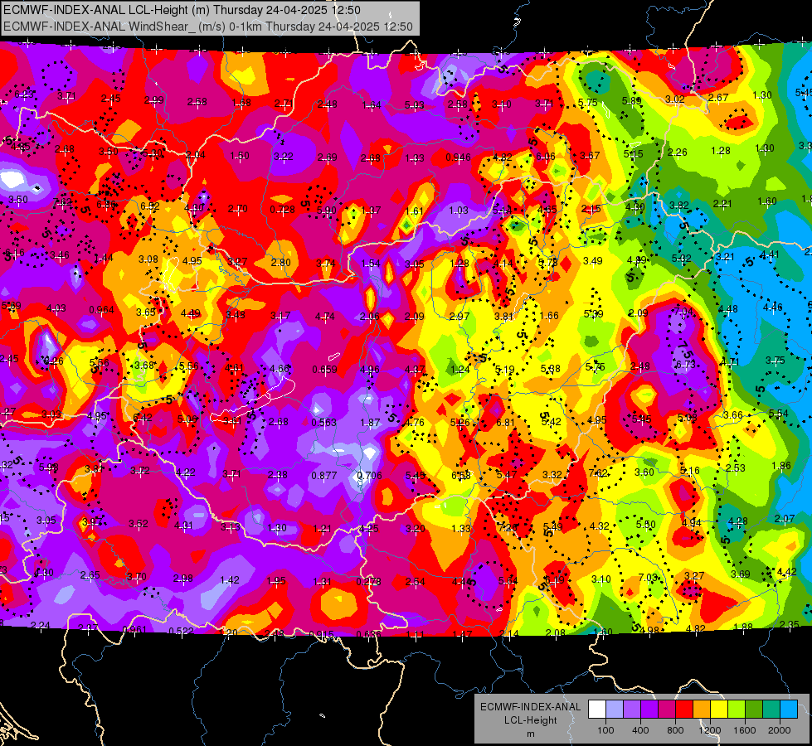Image resolution: width=812 pixels, height=746 pixels.
Task: Click the wind shear value '6.52'
Action: (150, 206)
